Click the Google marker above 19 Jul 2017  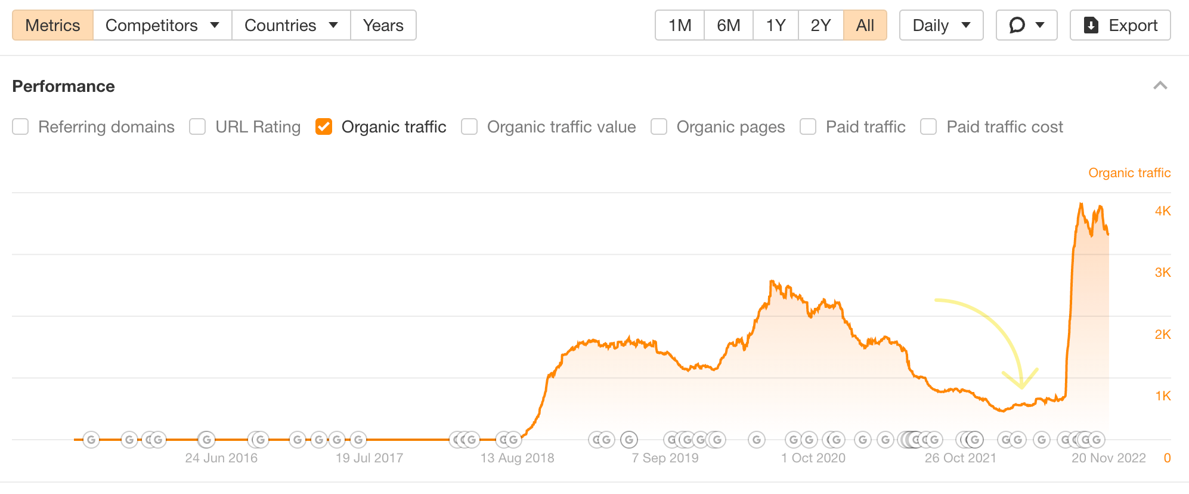point(358,440)
